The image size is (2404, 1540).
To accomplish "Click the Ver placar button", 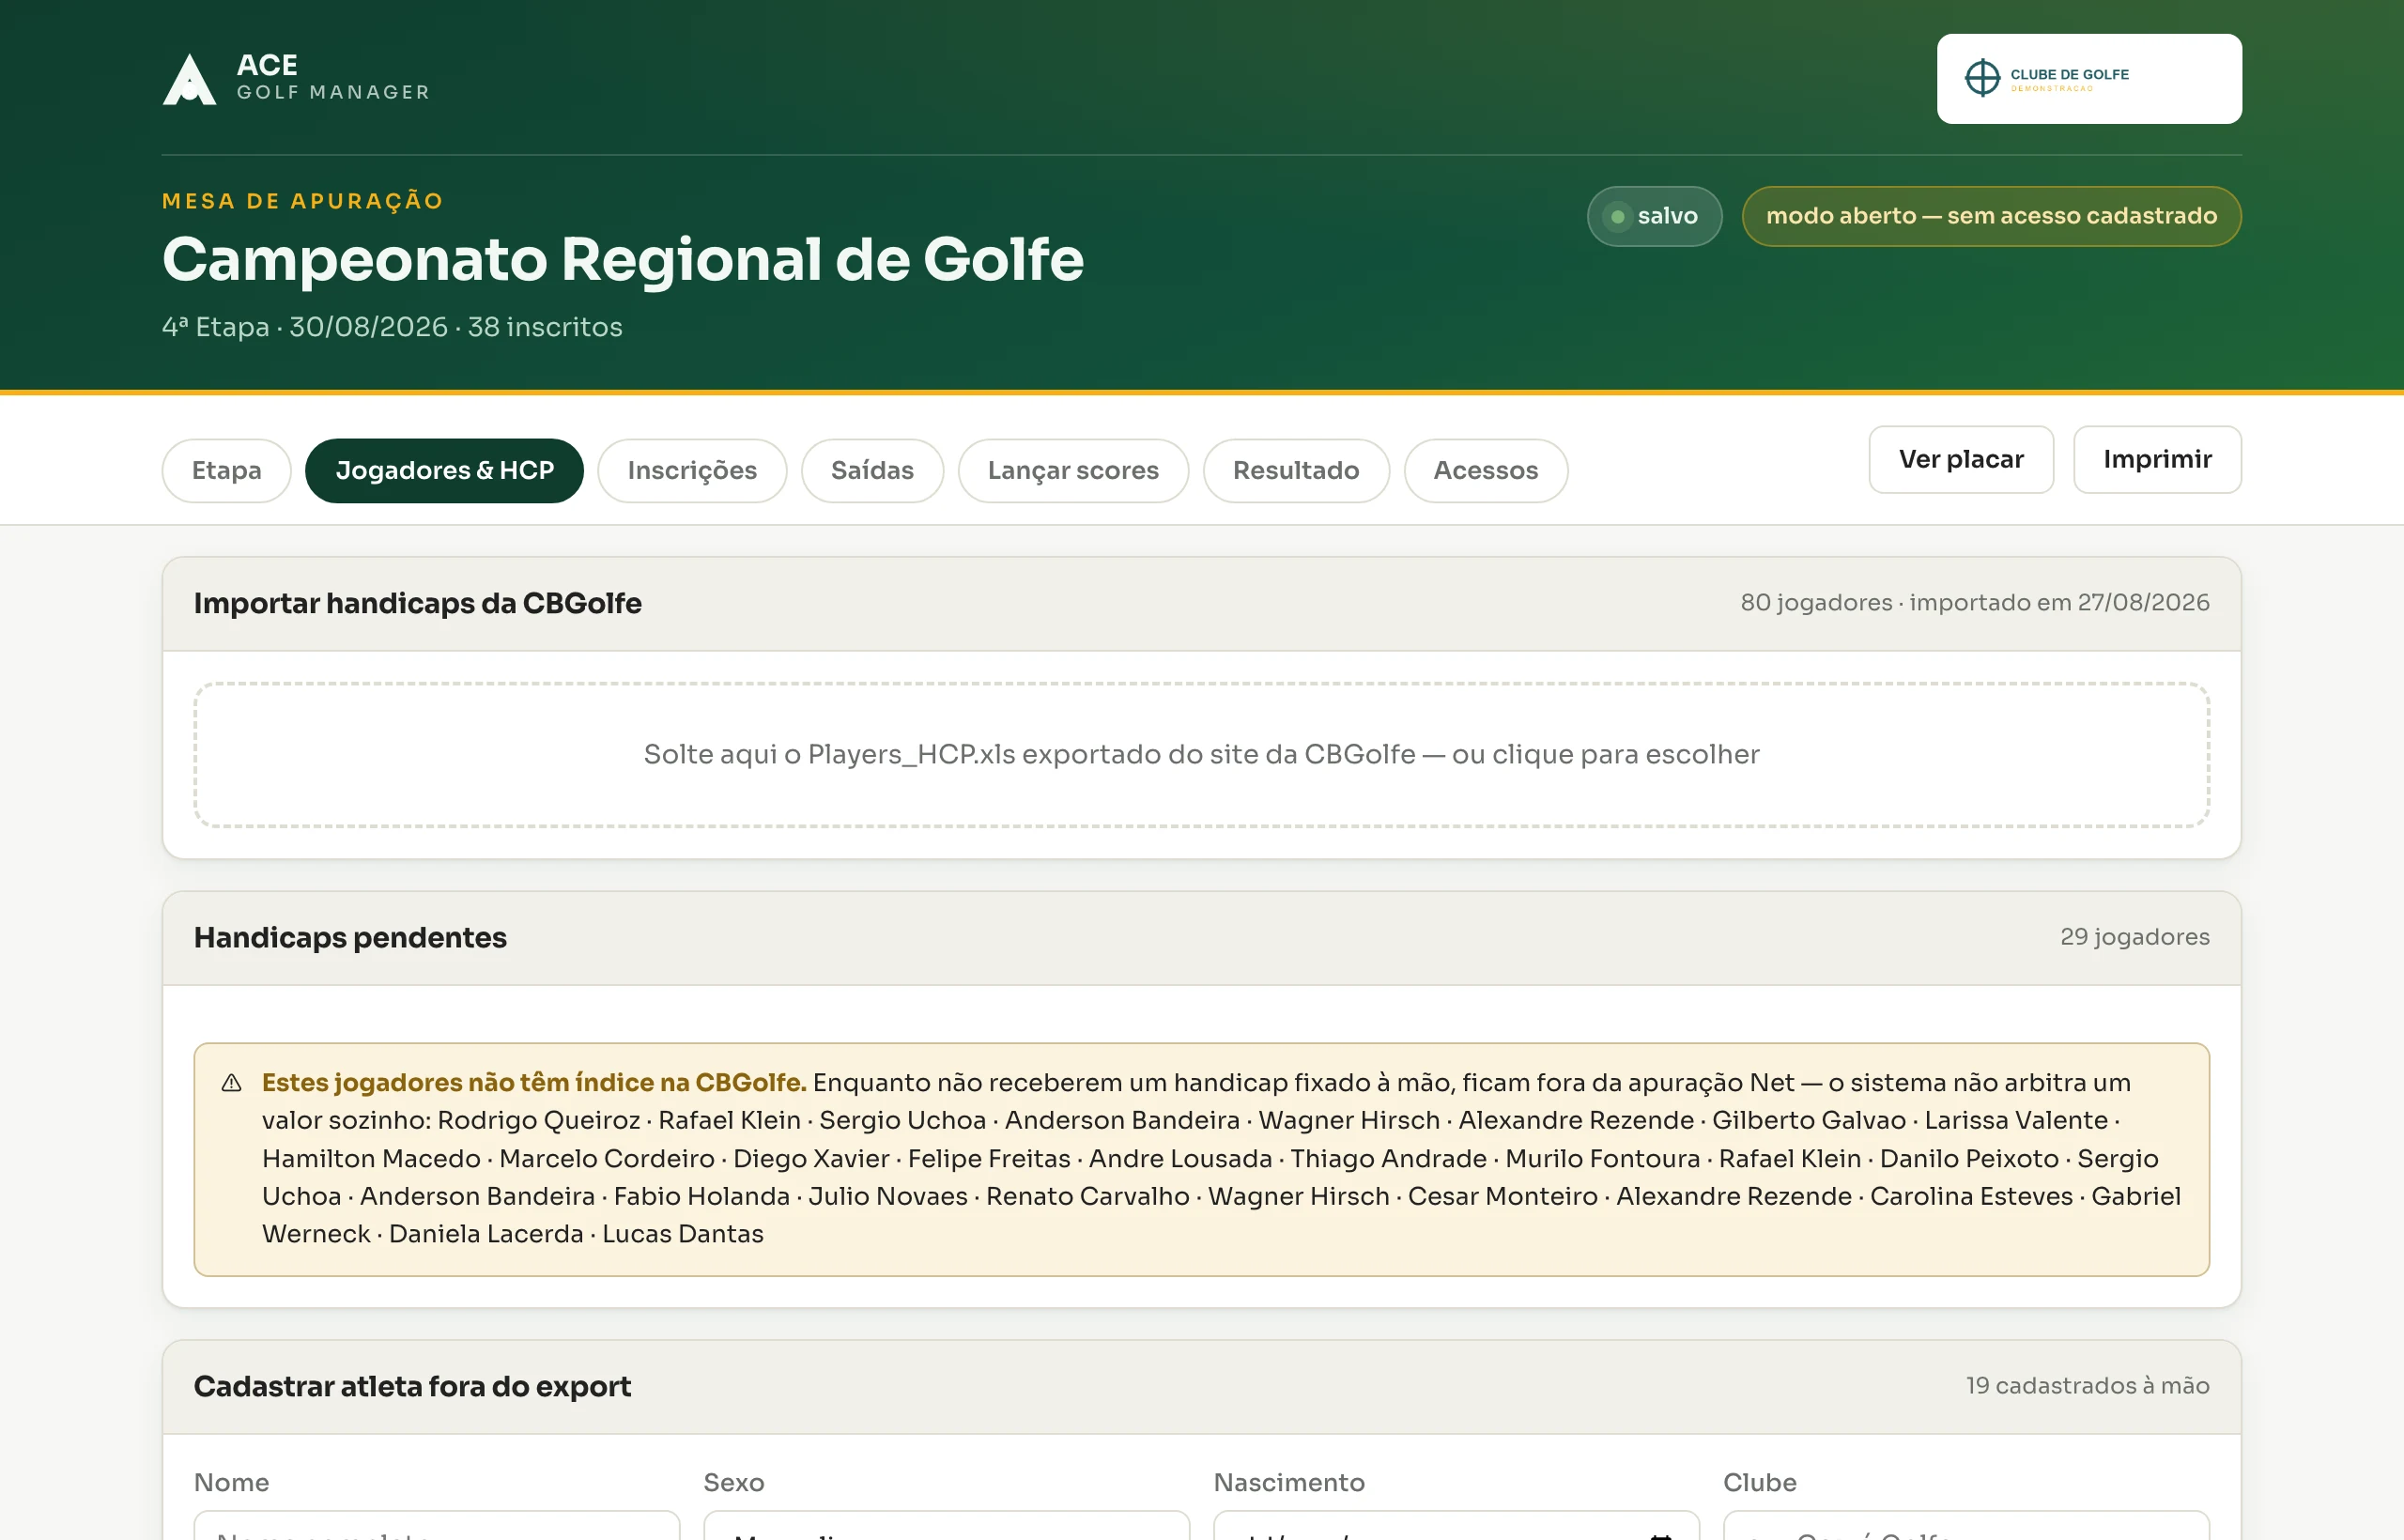I will (x=1960, y=459).
